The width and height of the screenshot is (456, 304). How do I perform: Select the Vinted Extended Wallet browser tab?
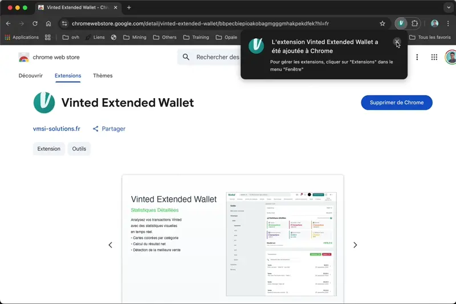(77, 7)
